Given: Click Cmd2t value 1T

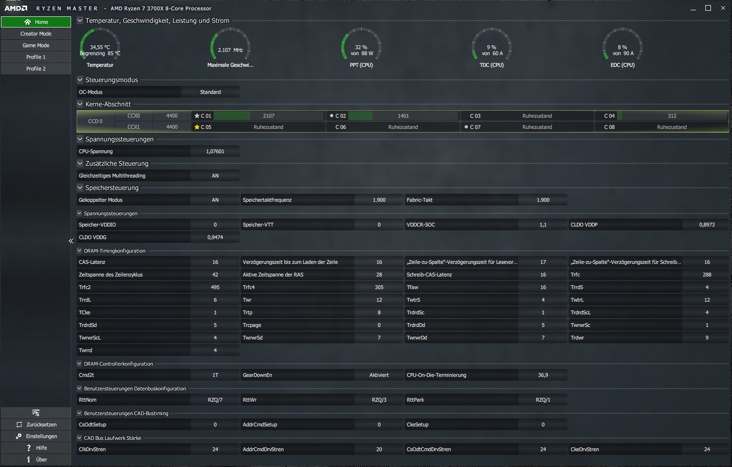Looking at the screenshot, I should point(215,375).
